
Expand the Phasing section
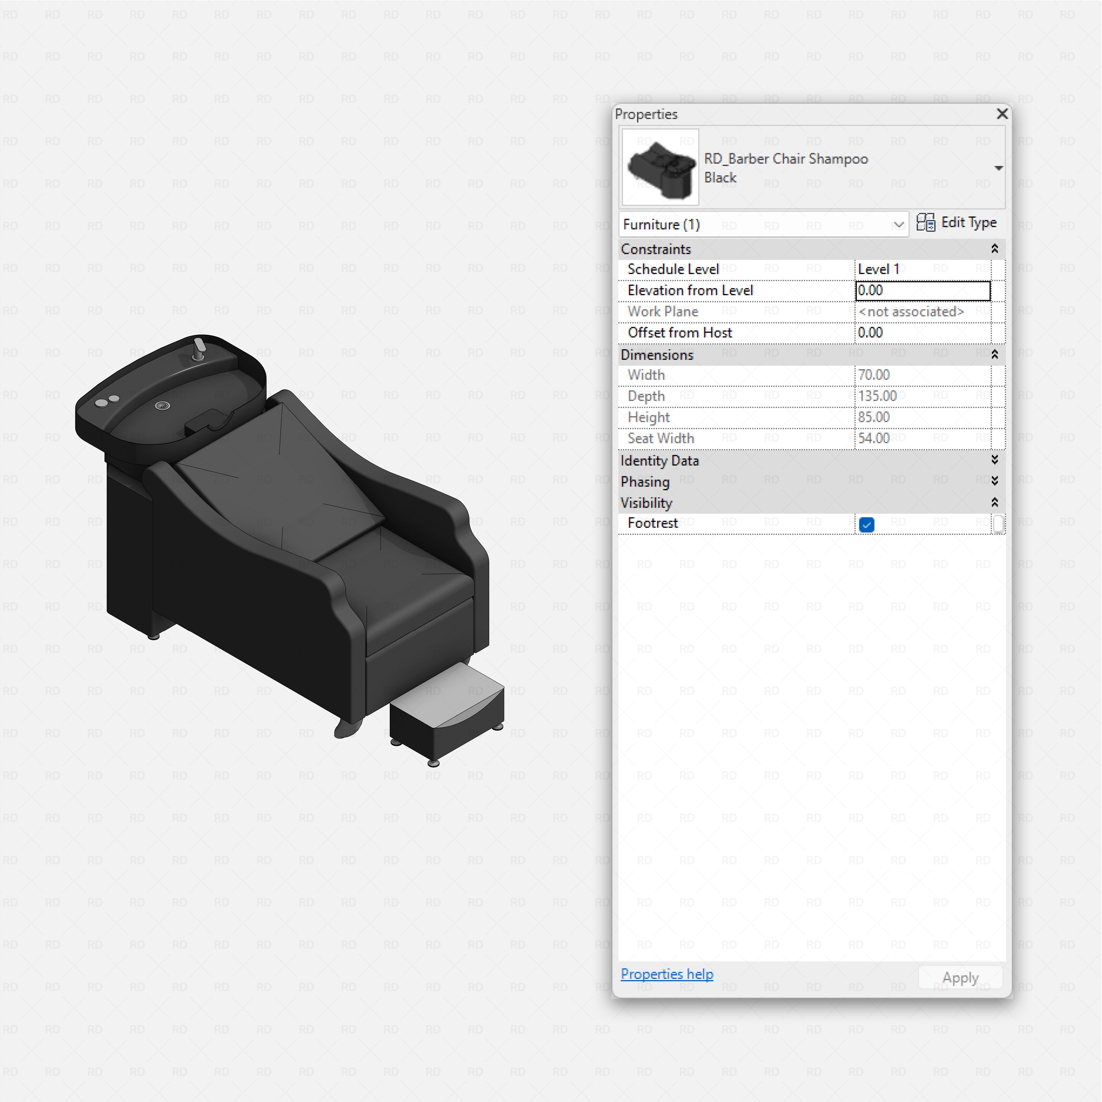point(994,481)
